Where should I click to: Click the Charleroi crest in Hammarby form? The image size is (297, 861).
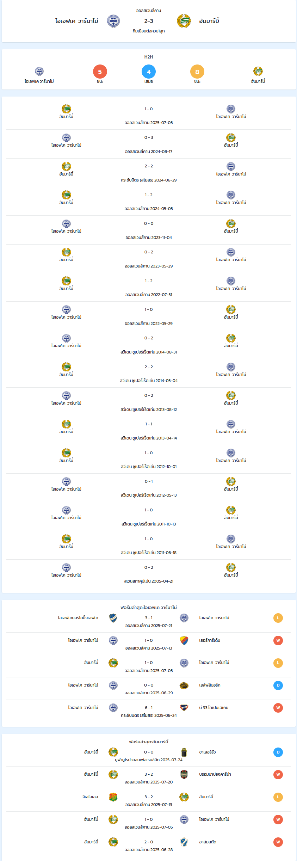tap(184, 752)
